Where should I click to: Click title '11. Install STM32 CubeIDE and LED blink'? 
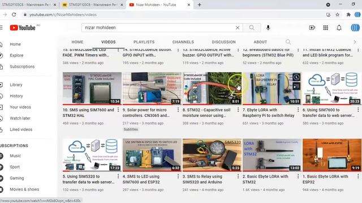pos(328,52)
